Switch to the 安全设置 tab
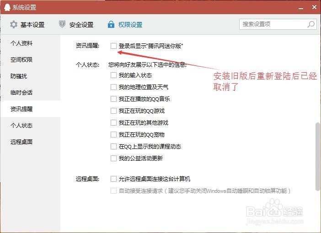 (x=76, y=25)
